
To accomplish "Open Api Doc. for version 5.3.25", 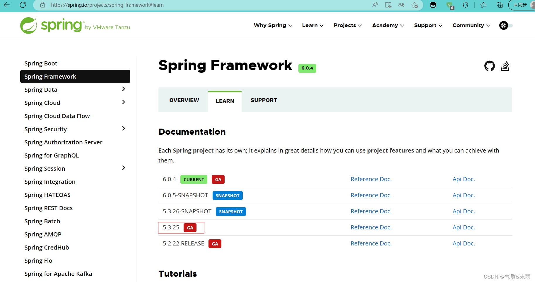I will 464,227.
